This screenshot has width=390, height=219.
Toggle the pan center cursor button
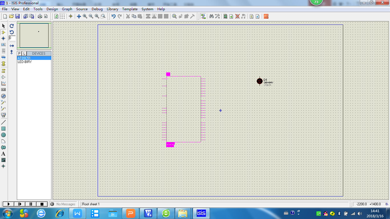tap(79, 16)
